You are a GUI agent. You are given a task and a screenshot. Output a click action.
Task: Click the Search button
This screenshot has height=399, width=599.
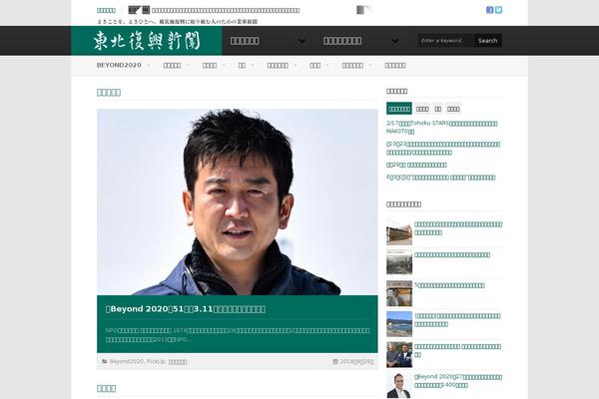coord(488,41)
